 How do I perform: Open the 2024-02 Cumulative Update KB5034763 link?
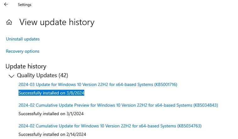tap(110, 126)
